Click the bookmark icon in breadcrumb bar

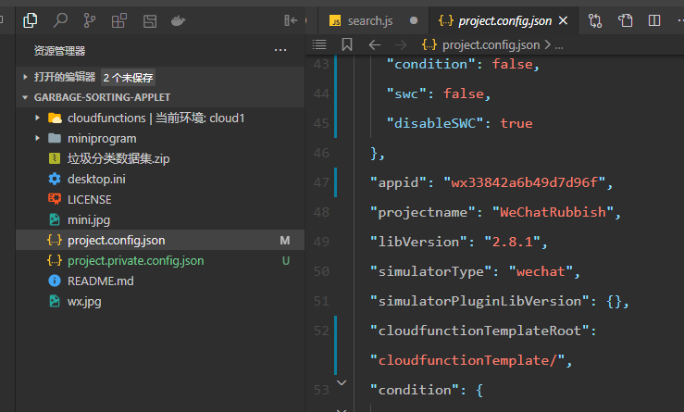(347, 44)
